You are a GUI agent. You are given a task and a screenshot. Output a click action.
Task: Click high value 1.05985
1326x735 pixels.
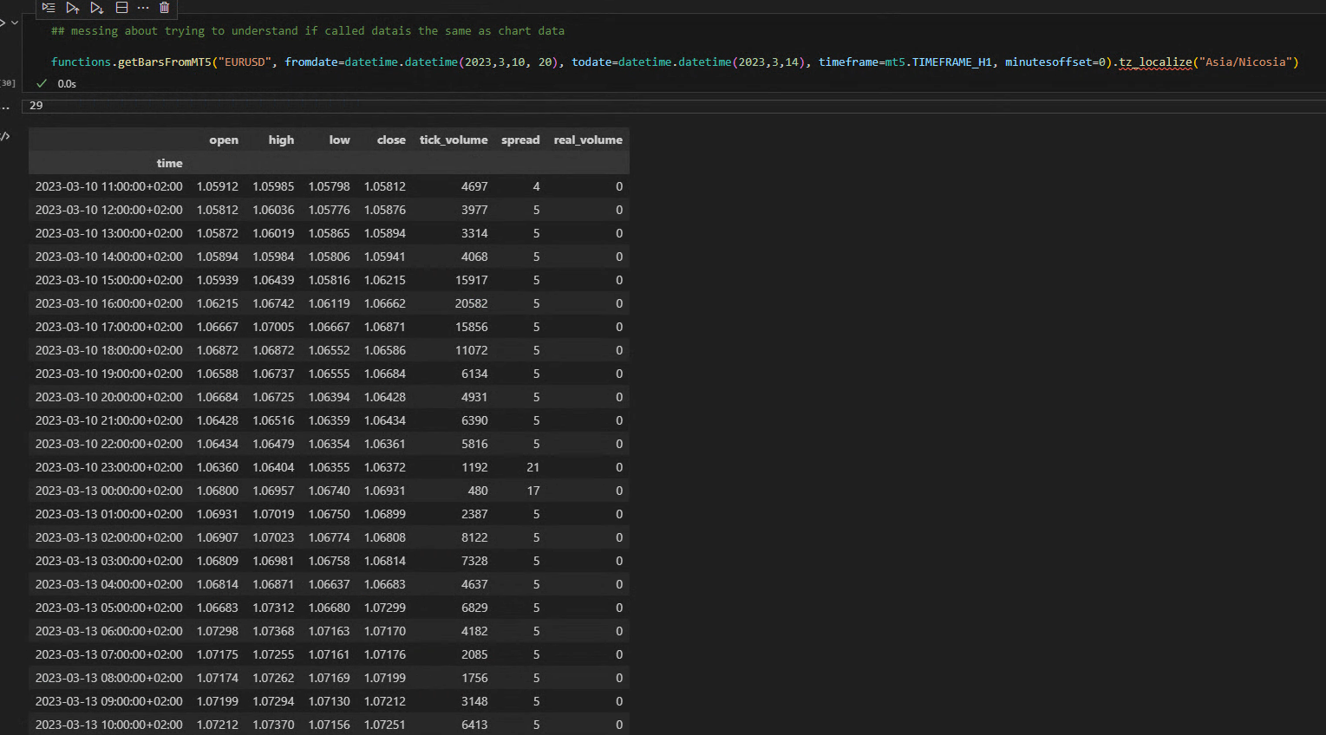(x=273, y=186)
